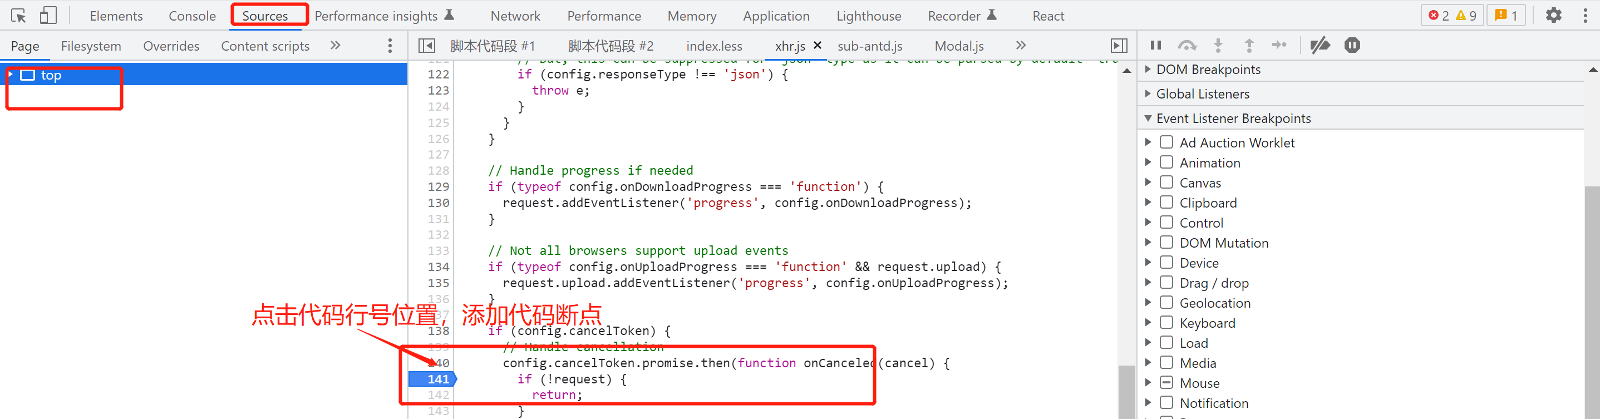Image resolution: width=1600 pixels, height=419 pixels.
Task: Activate the inspect element picker icon
Action: 18,16
